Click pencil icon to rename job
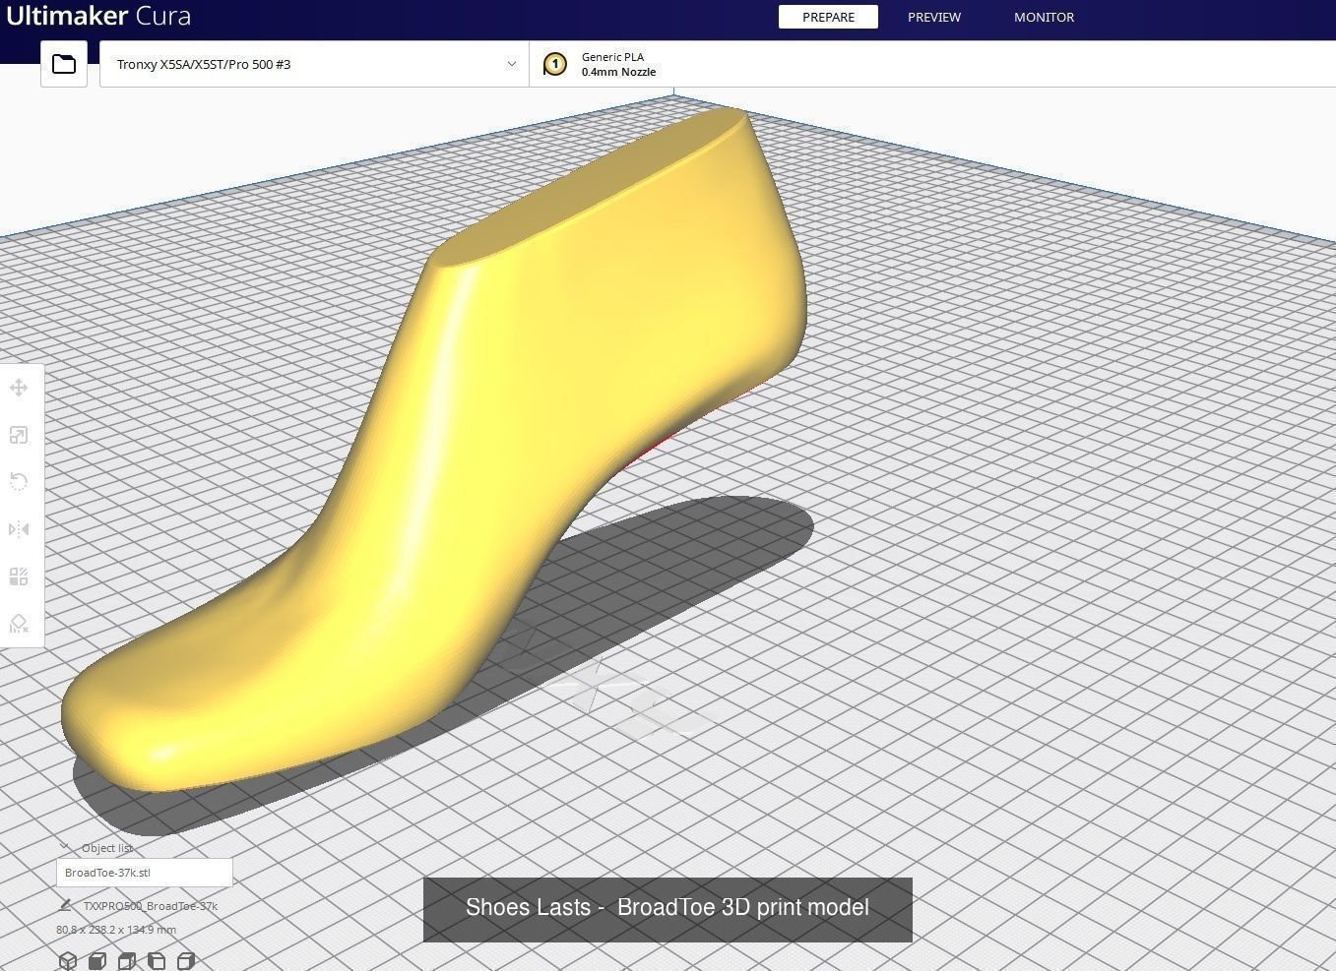This screenshot has height=971, width=1336. tap(65, 906)
